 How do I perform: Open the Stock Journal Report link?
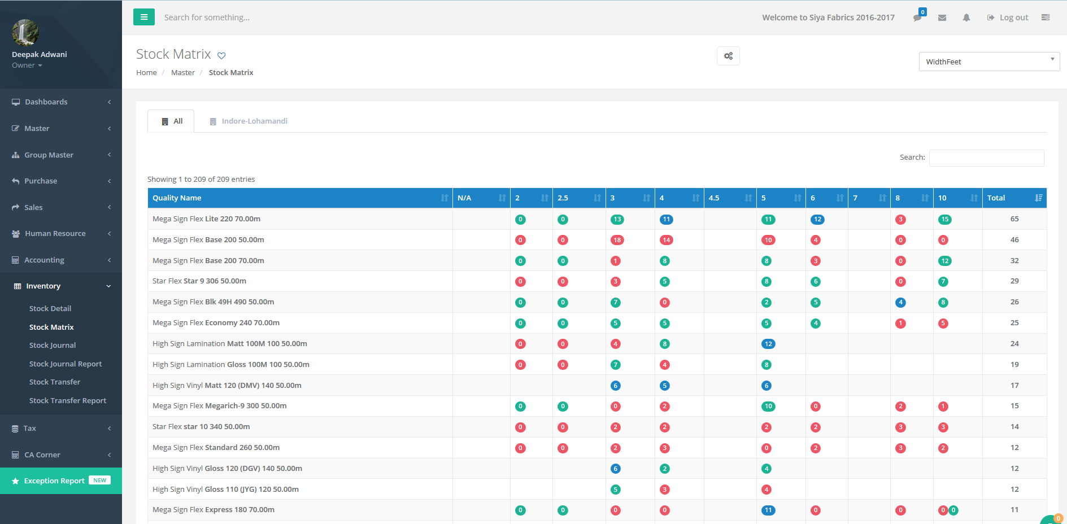coord(66,364)
